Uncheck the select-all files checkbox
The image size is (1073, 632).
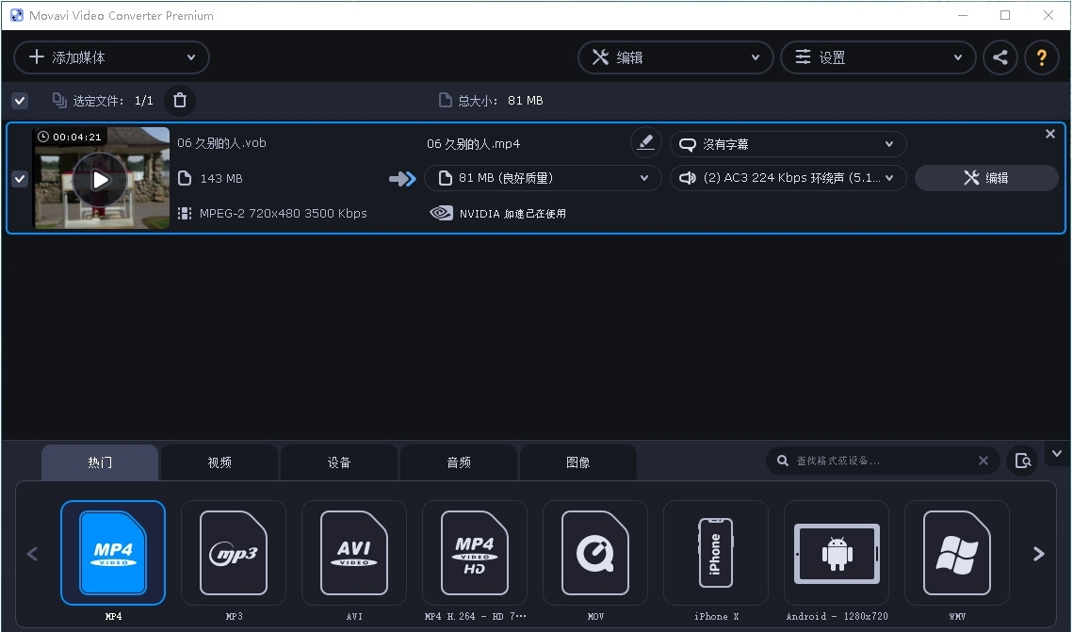[x=19, y=100]
